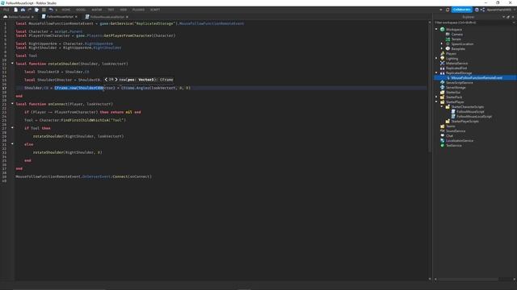Switch to the VIEW ribbon tab

[x=124, y=10]
